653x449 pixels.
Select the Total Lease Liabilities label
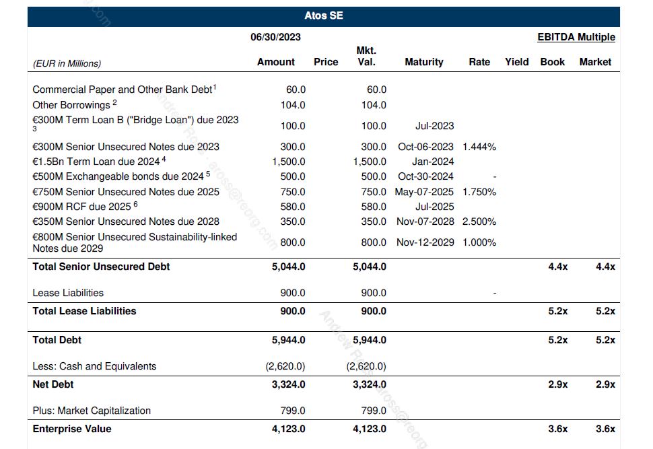(x=84, y=311)
